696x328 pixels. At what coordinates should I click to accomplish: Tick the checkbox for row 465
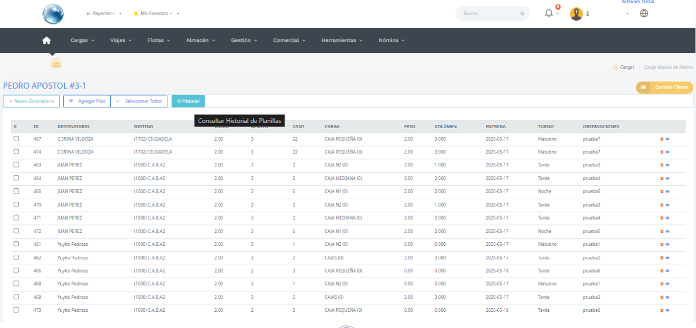coord(16,191)
